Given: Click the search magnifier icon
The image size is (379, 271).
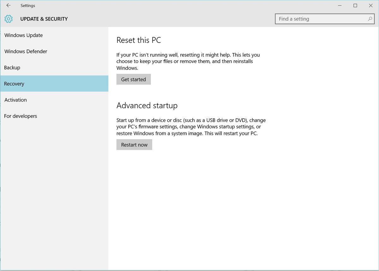Looking at the screenshot, I should (370, 19).
